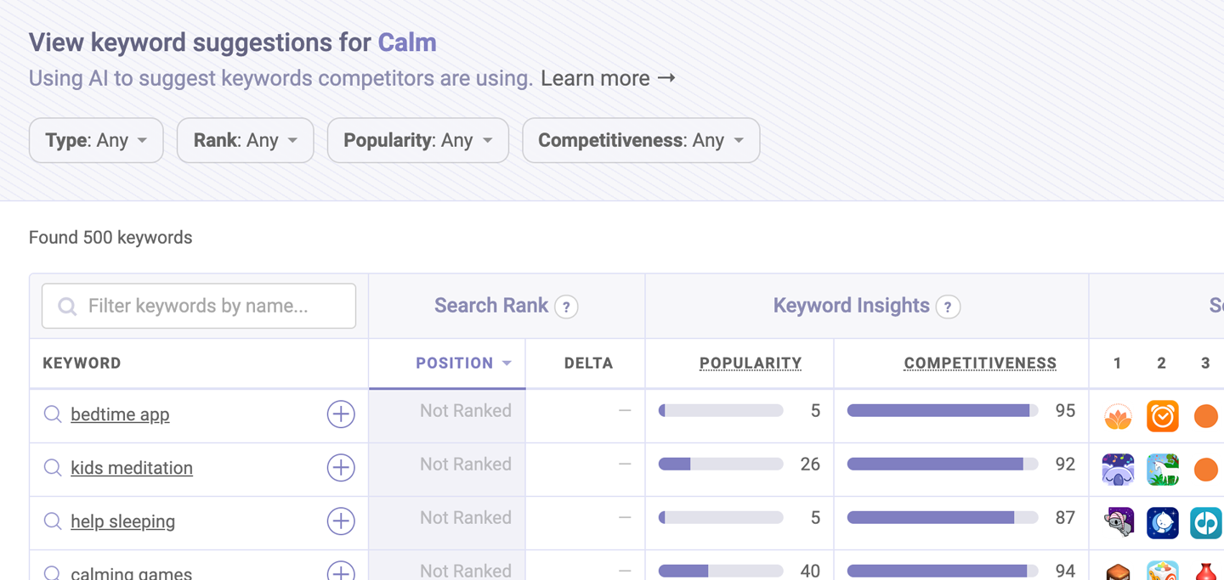Sort table by Competitiveness column header
The width and height of the screenshot is (1224, 580).
pos(980,363)
